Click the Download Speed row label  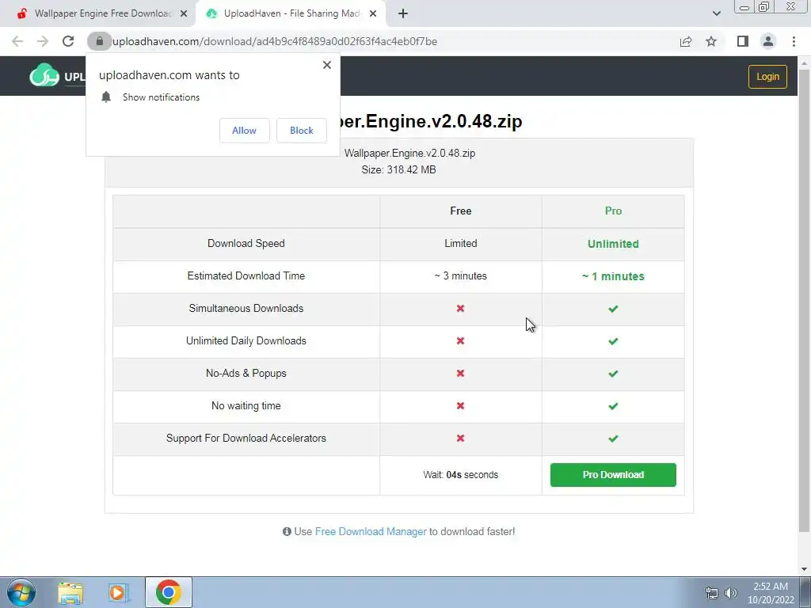[246, 244]
